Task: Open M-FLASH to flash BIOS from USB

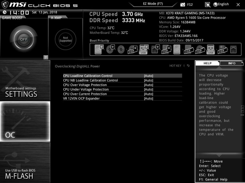Action: coord(25,162)
